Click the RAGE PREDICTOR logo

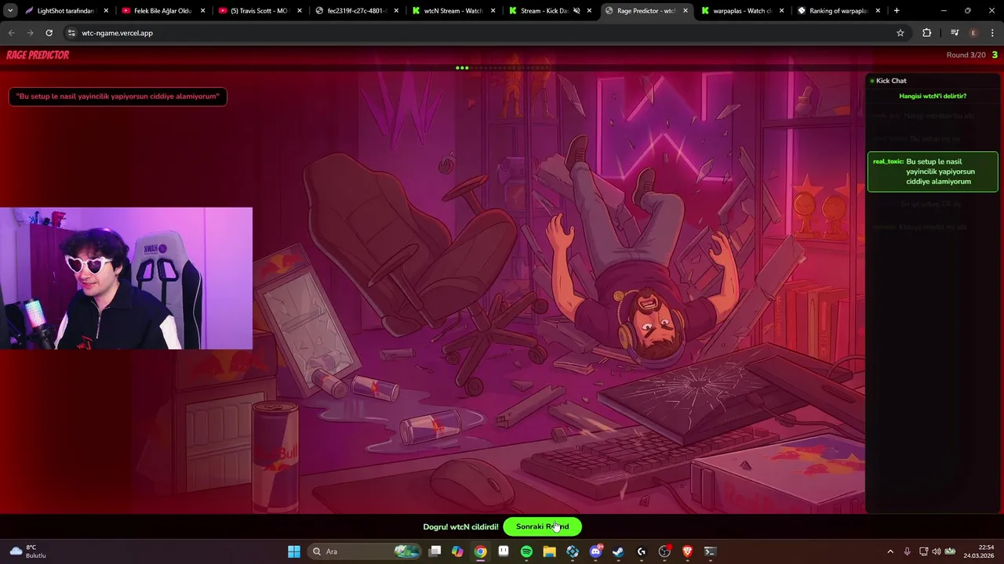click(38, 55)
